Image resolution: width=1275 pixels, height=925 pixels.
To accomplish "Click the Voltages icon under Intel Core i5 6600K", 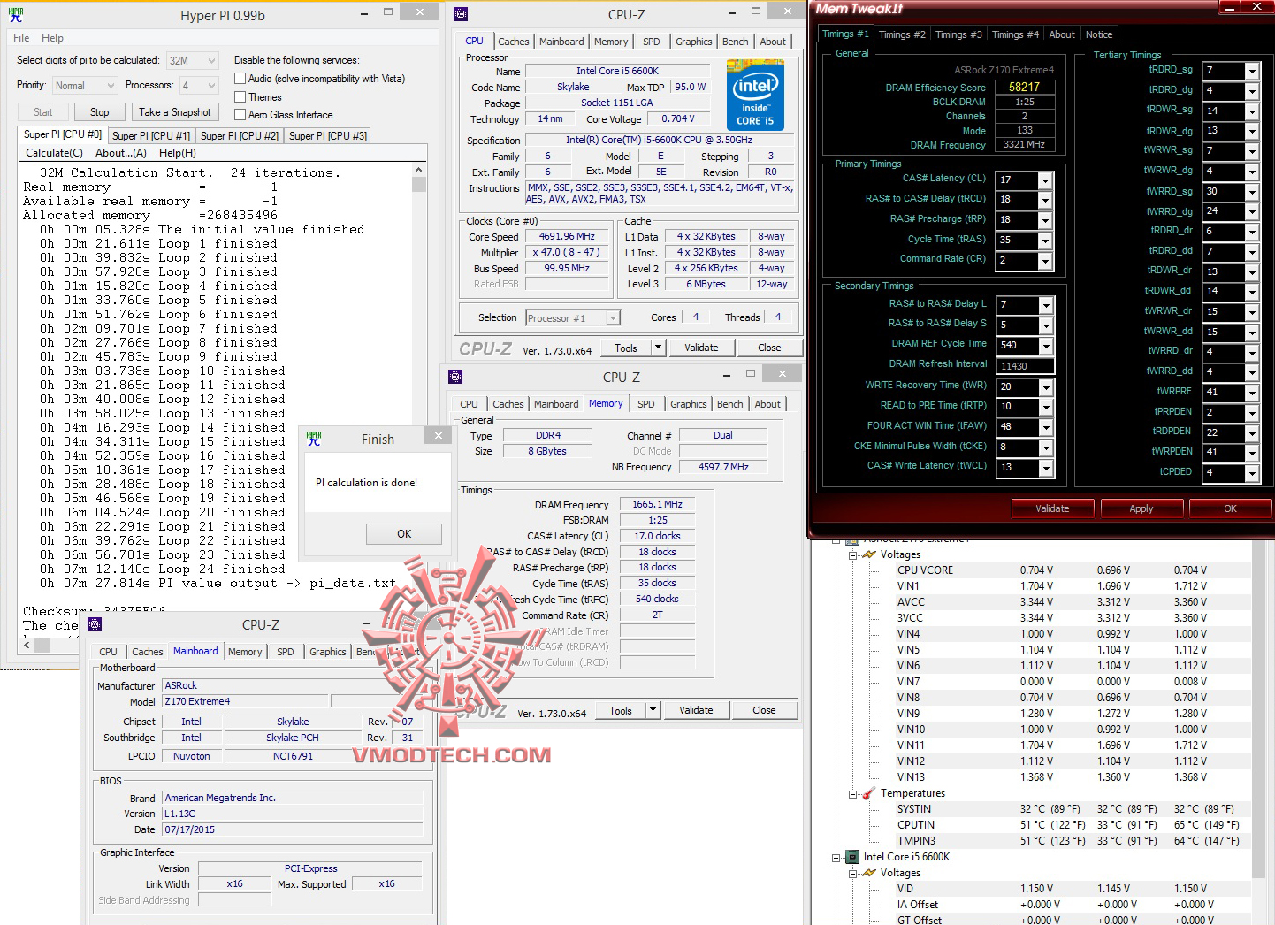I will pyautogui.click(x=868, y=873).
